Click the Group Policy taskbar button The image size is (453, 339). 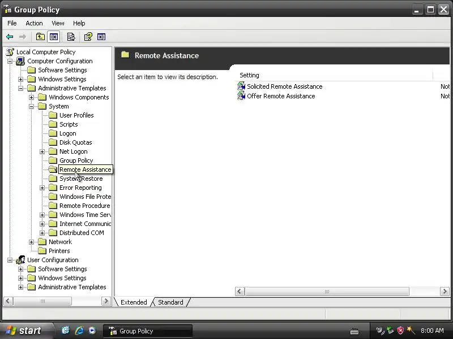pyautogui.click(x=148, y=331)
